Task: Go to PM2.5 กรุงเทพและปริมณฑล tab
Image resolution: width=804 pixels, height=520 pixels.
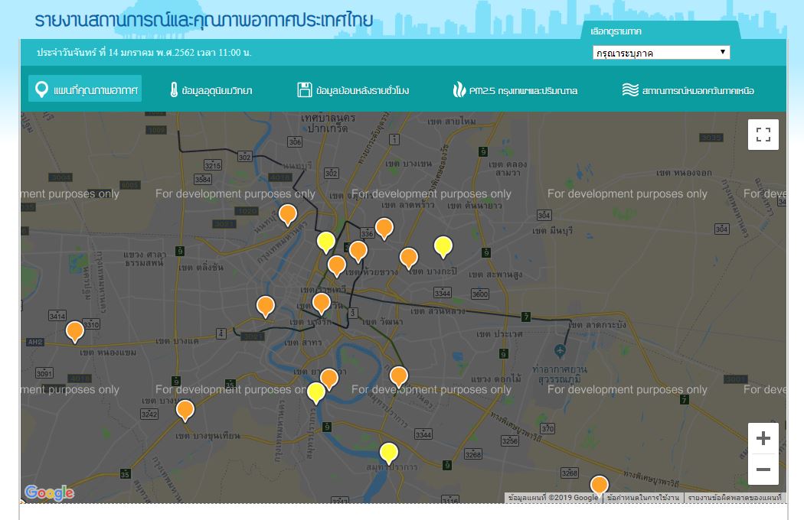Action: click(515, 90)
